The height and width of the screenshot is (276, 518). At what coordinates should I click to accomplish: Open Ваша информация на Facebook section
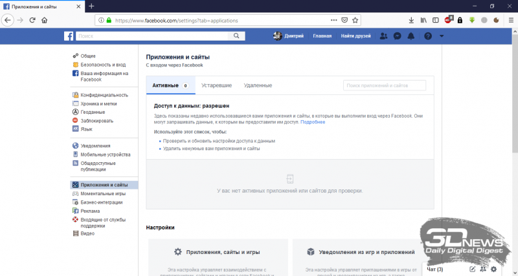[x=104, y=76]
